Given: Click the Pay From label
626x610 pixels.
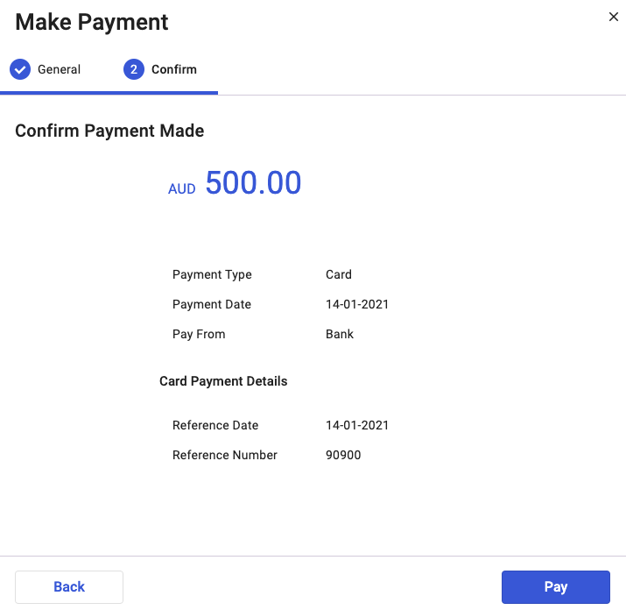Looking at the screenshot, I should pyautogui.click(x=199, y=334).
